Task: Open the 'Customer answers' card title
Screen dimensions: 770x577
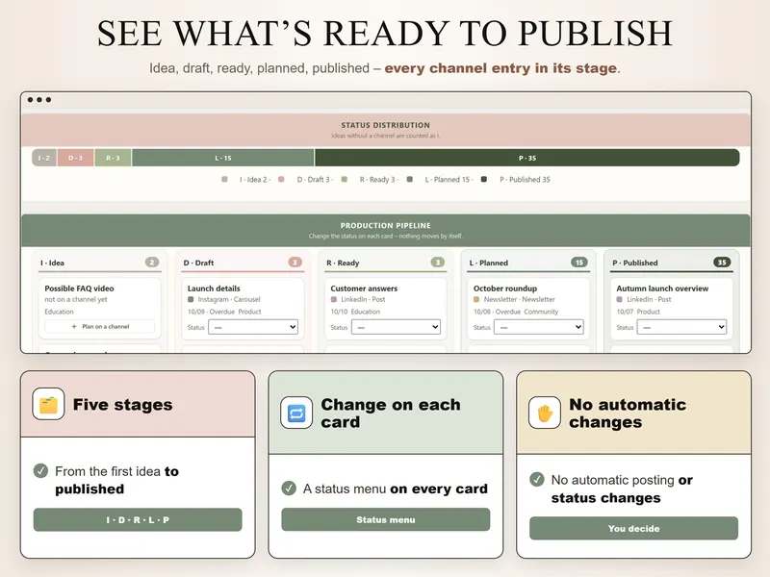Action: point(364,288)
